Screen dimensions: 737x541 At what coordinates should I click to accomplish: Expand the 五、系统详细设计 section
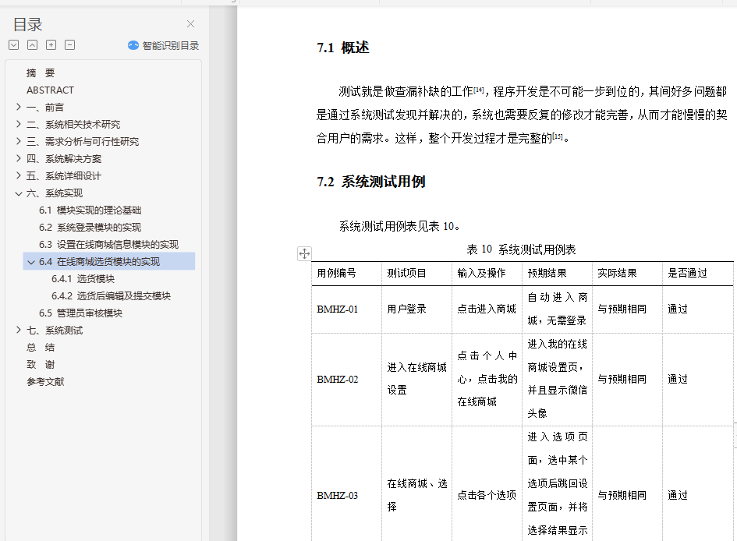coord(19,175)
